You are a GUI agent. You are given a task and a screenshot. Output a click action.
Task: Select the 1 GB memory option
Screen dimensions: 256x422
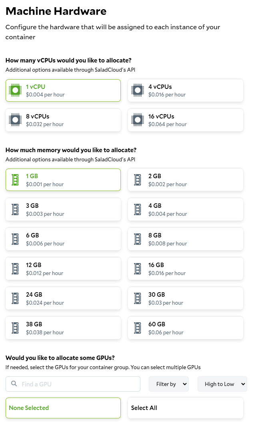[x=63, y=180]
